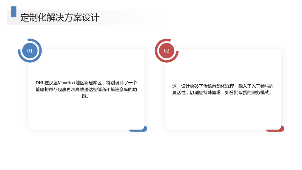Click the word Moorfleet in the first card
Image resolution: width=302 pixels, height=170 pixels.
[x=66, y=83]
